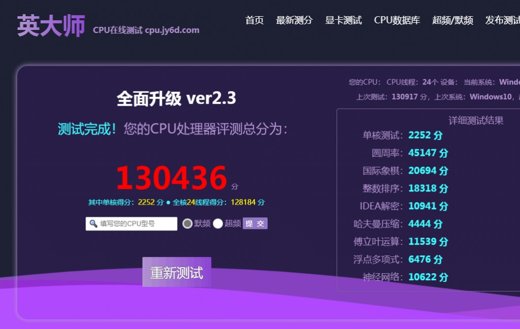
Task: Click the magnifier icon in CPU model field
Action: pyautogui.click(x=93, y=223)
